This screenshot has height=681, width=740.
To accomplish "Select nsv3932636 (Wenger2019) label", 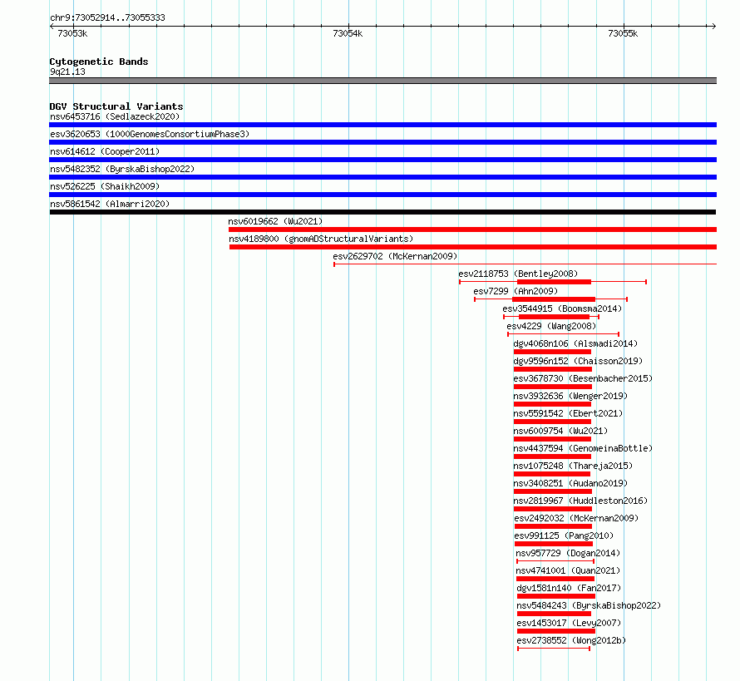I will click(570, 396).
